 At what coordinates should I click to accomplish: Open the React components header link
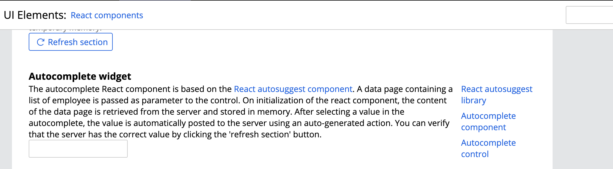(107, 15)
